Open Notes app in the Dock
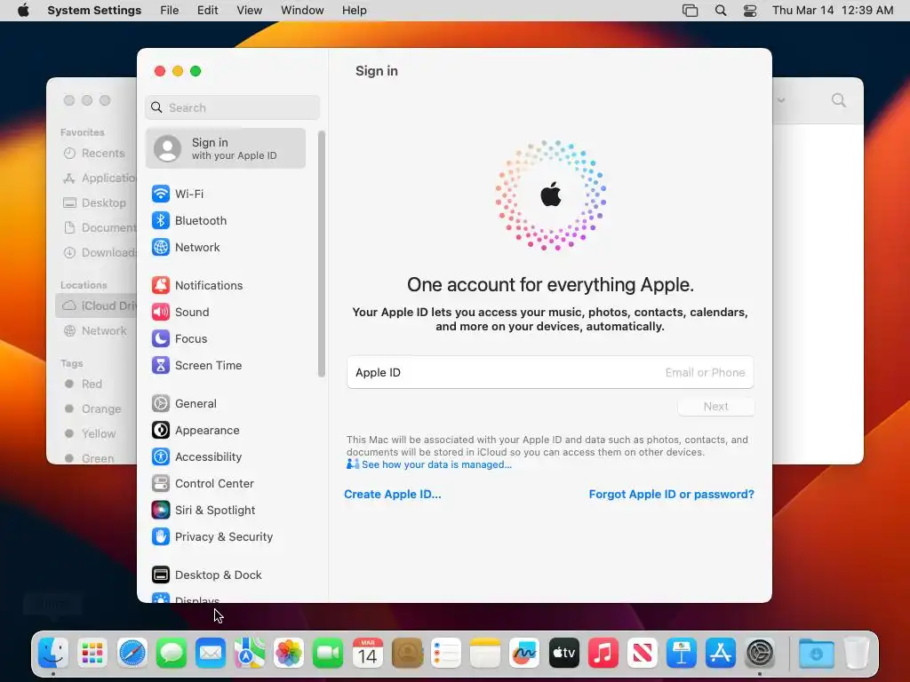This screenshot has width=910, height=682. [485, 653]
